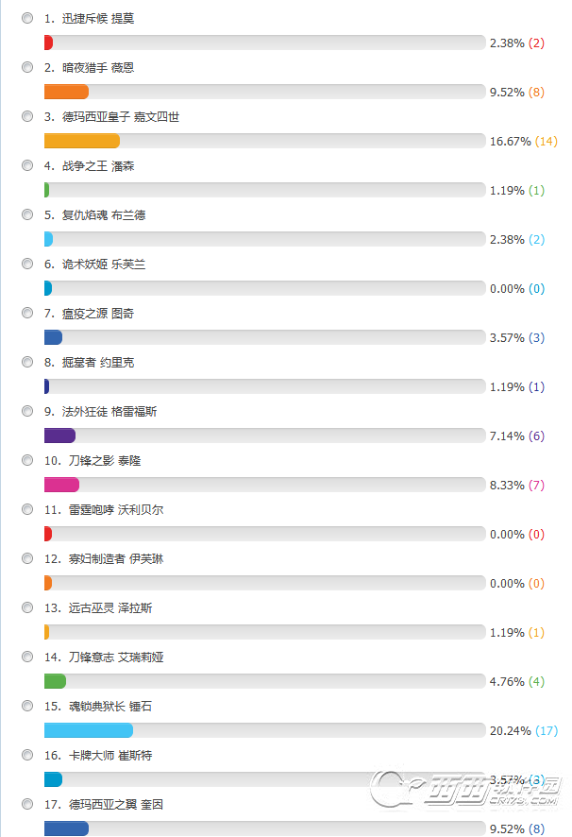Click the vote count (14) beside 16.67%
572x837 pixels.
(547, 142)
